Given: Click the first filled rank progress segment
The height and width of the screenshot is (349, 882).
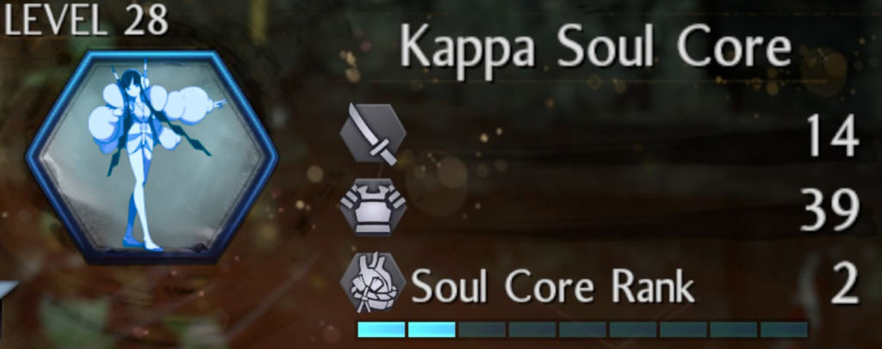Looking at the screenshot, I should (x=382, y=329).
